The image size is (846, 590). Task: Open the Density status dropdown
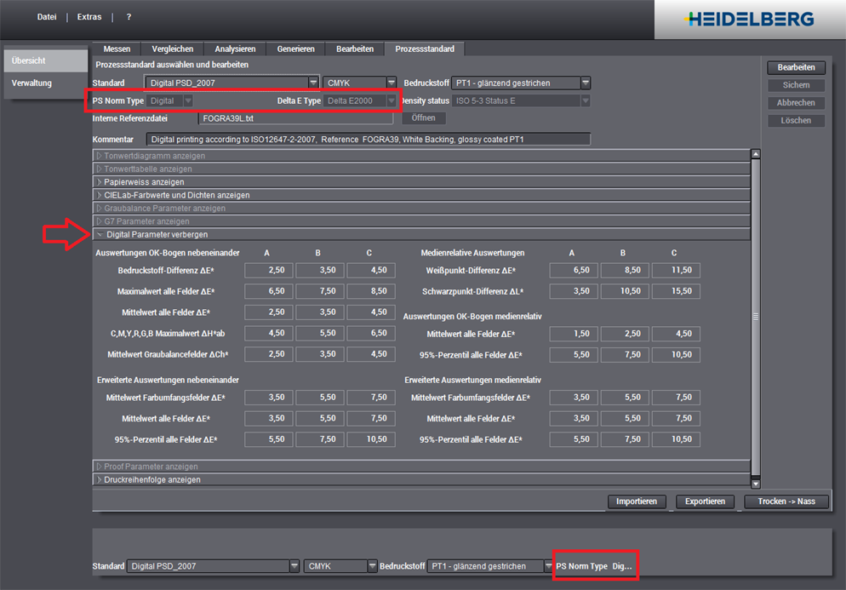pyautogui.click(x=521, y=100)
